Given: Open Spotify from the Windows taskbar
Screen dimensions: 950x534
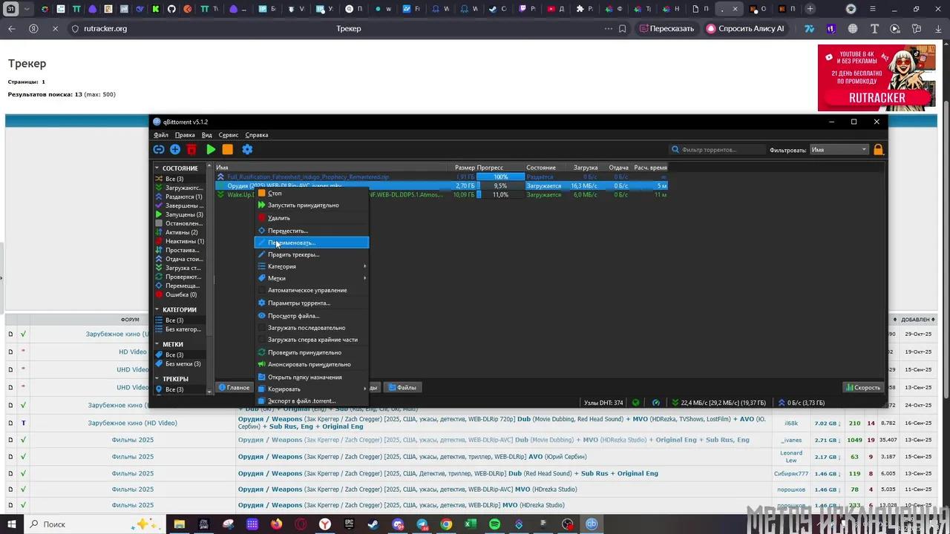Looking at the screenshot, I should 495,524.
